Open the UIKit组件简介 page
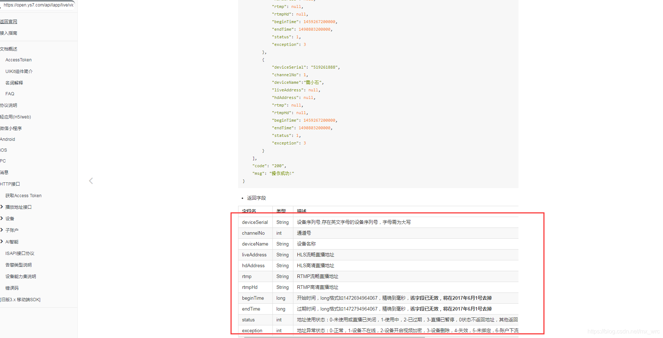 tap(19, 71)
